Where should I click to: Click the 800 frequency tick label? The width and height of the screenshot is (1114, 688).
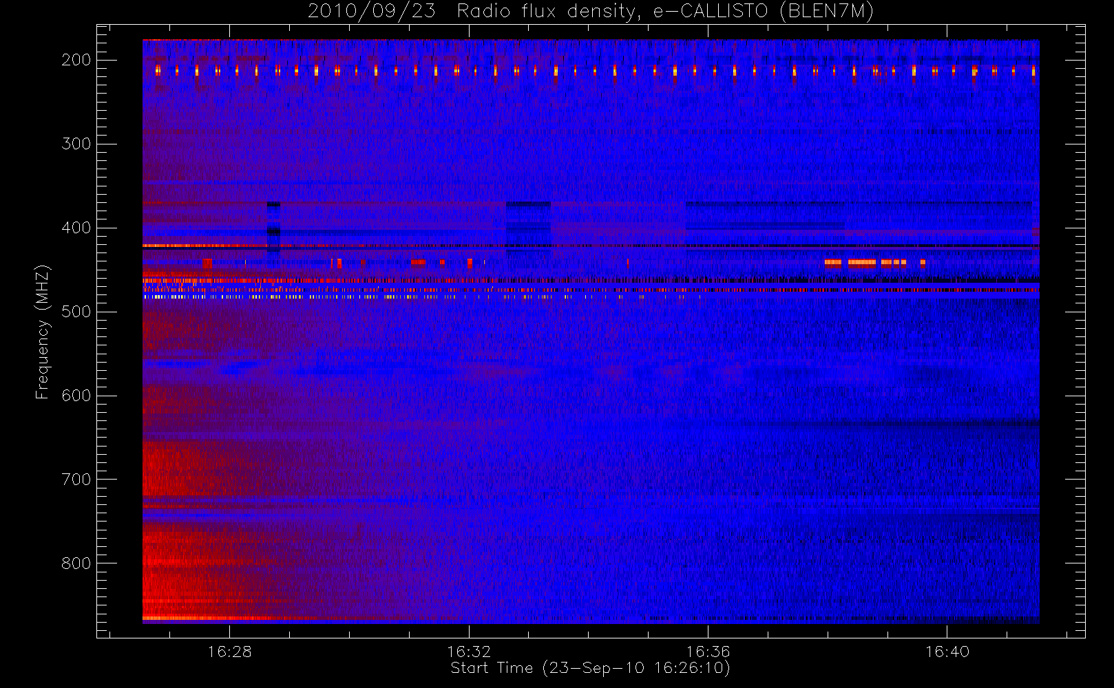click(76, 563)
